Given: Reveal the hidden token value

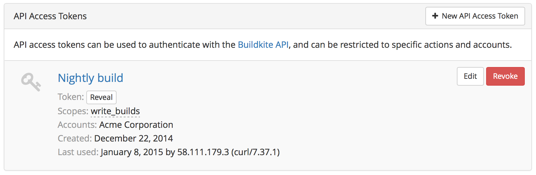Looking at the screenshot, I should (x=101, y=97).
